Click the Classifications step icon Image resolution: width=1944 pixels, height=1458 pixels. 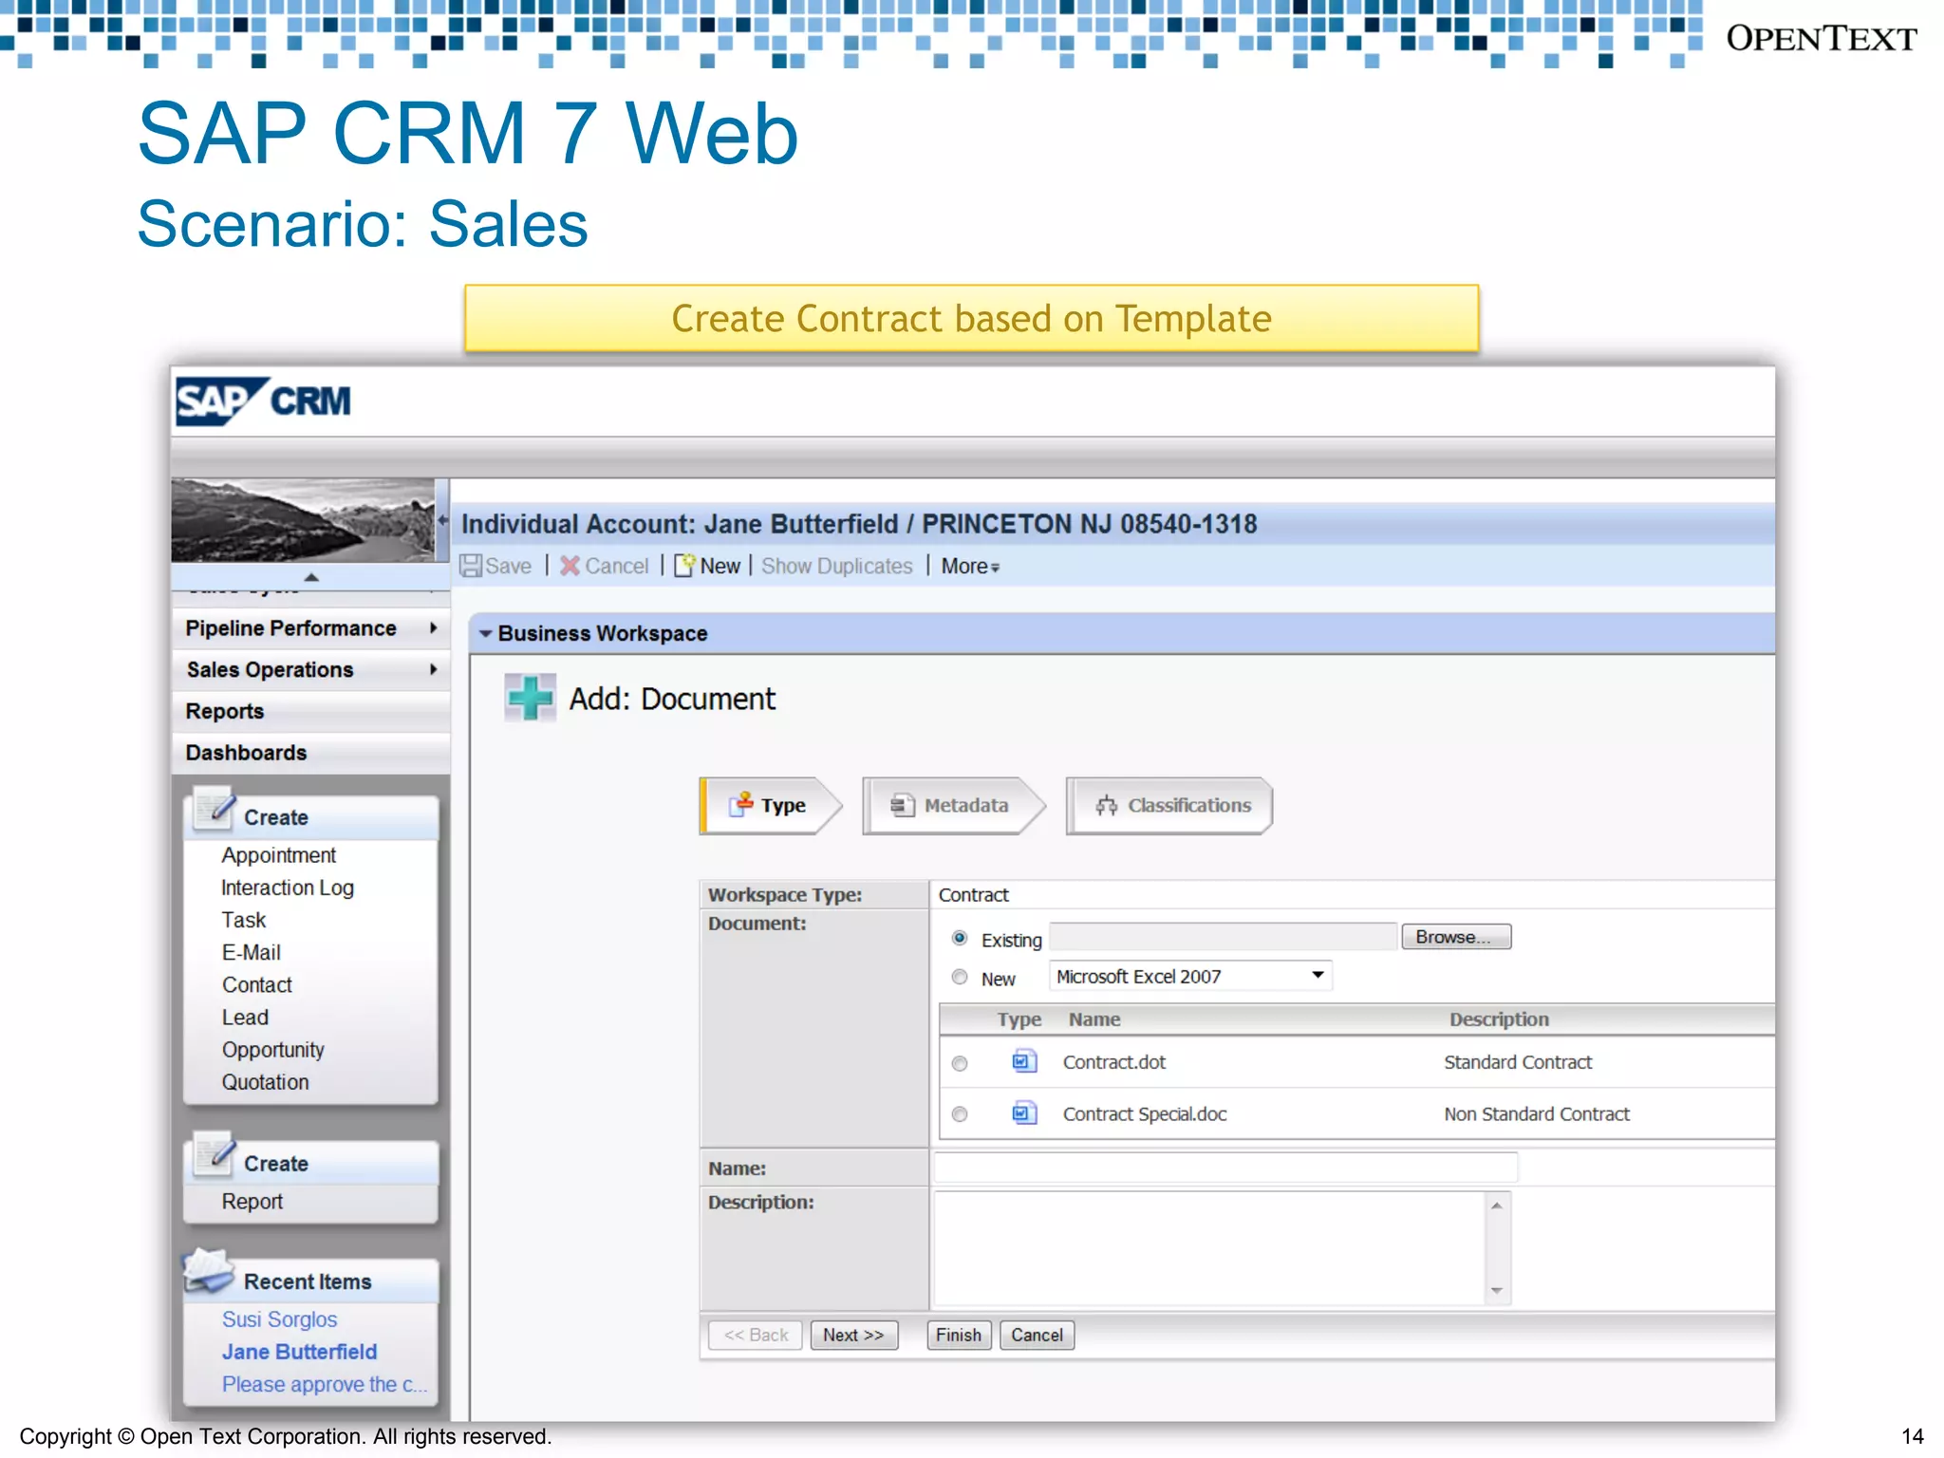(1106, 805)
